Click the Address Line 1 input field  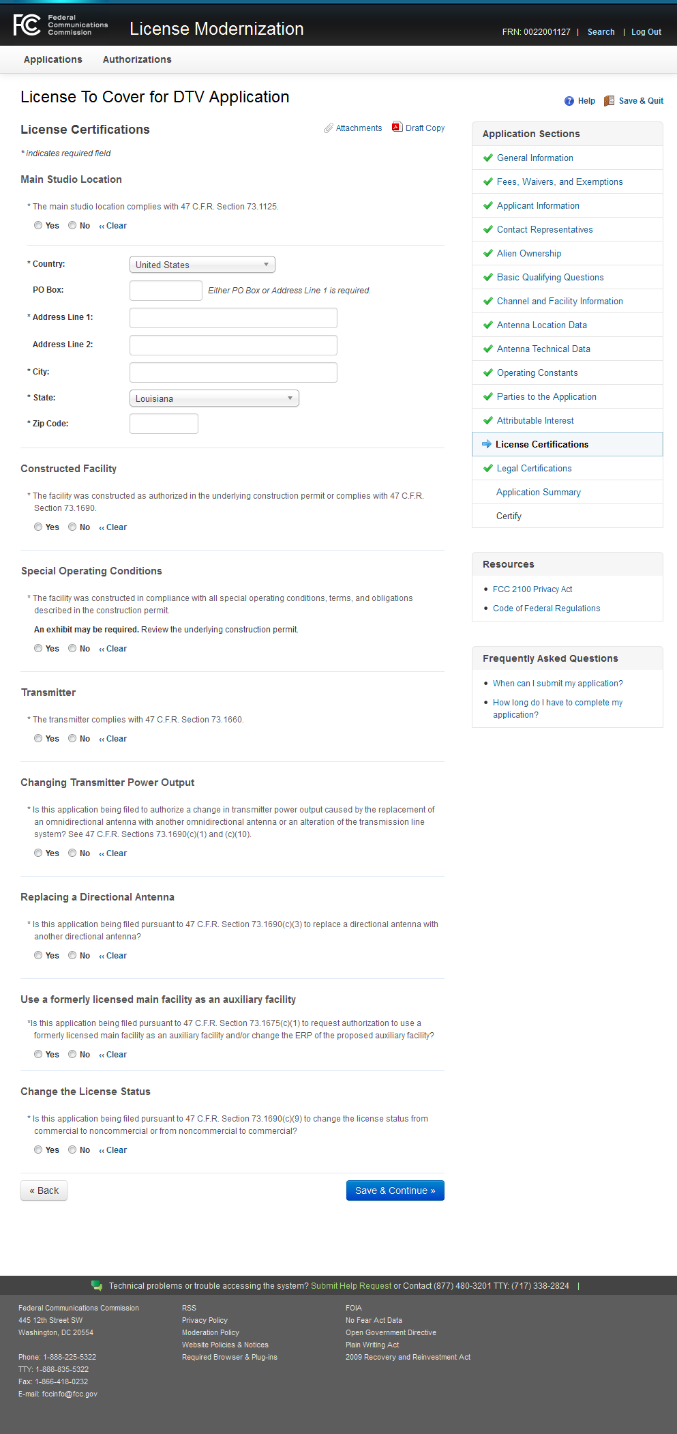pyautogui.click(x=233, y=318)
